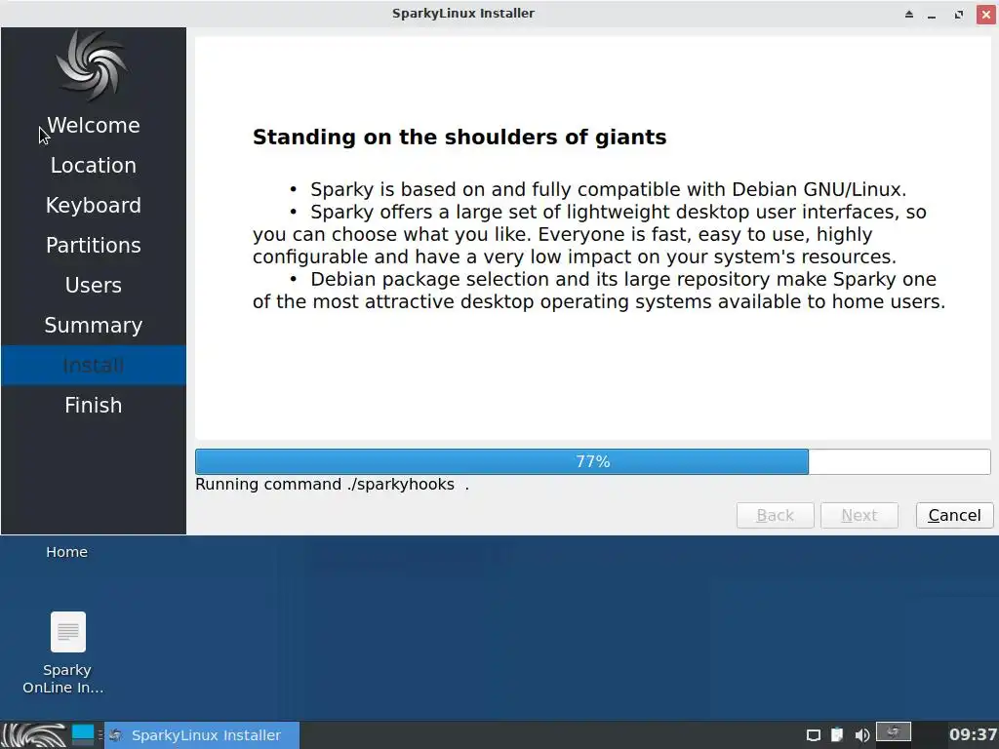Click the Cancel button
The width and height of the screenshot is (999, 749).
click(954, 515)
